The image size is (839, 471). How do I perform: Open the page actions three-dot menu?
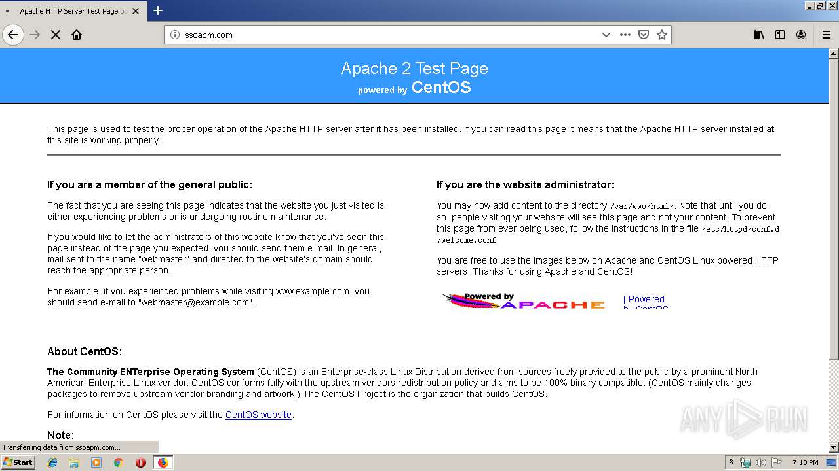(x=625, y=35)
